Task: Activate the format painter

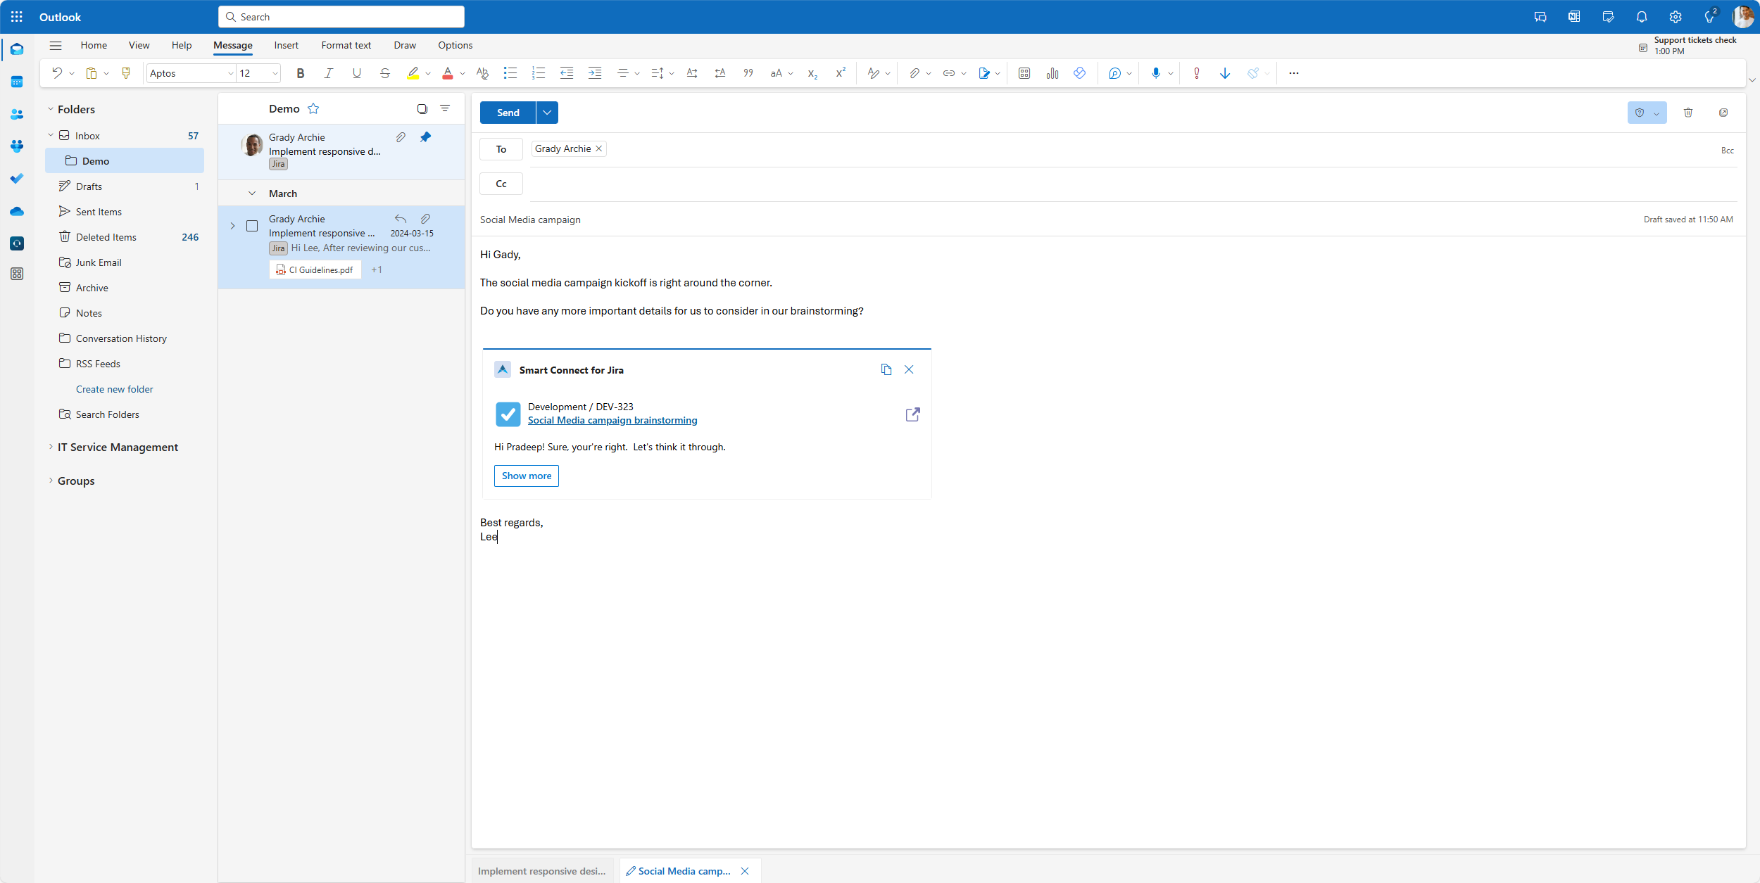Action: 126,73
